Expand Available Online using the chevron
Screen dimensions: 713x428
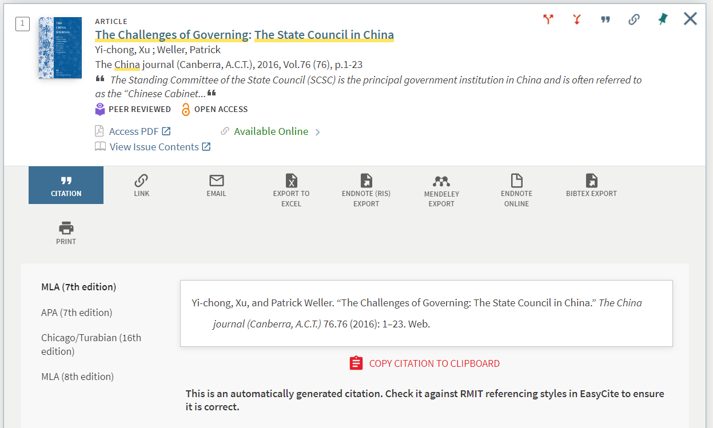pyautogui.click(x=318, y=131)
